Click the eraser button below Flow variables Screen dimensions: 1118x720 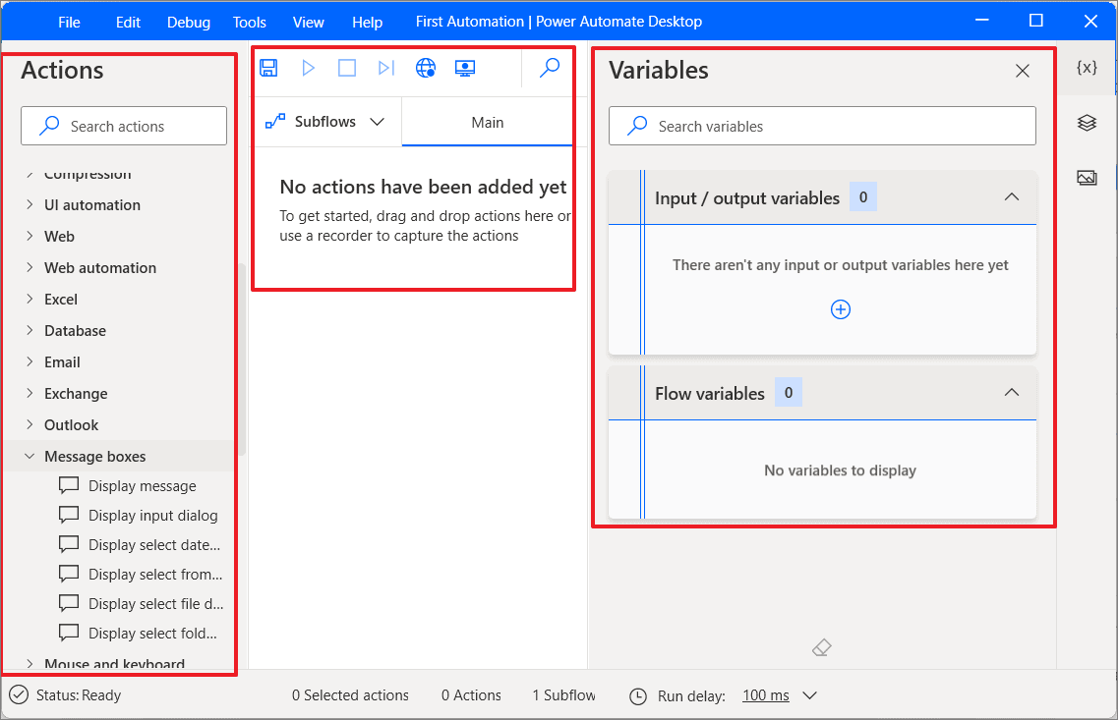(x=822, y=647)
